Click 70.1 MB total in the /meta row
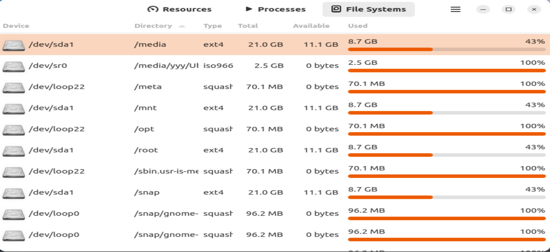The image size is (550, 252). pyautogui.click(x=265, y=87)
